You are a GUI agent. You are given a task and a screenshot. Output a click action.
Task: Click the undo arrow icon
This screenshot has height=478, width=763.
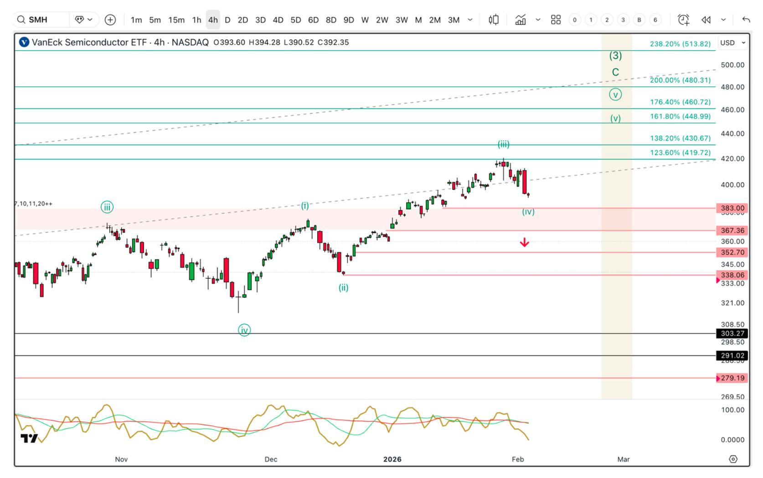[x=746, y=20]
